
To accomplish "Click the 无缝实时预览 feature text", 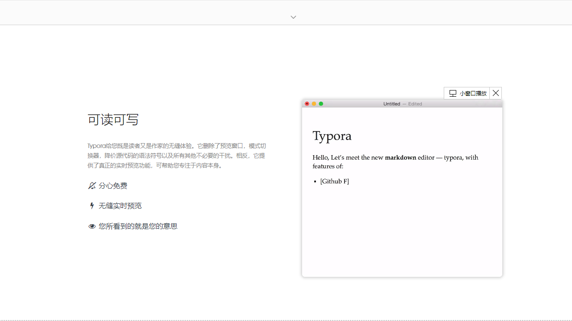I will click(120, 206).
